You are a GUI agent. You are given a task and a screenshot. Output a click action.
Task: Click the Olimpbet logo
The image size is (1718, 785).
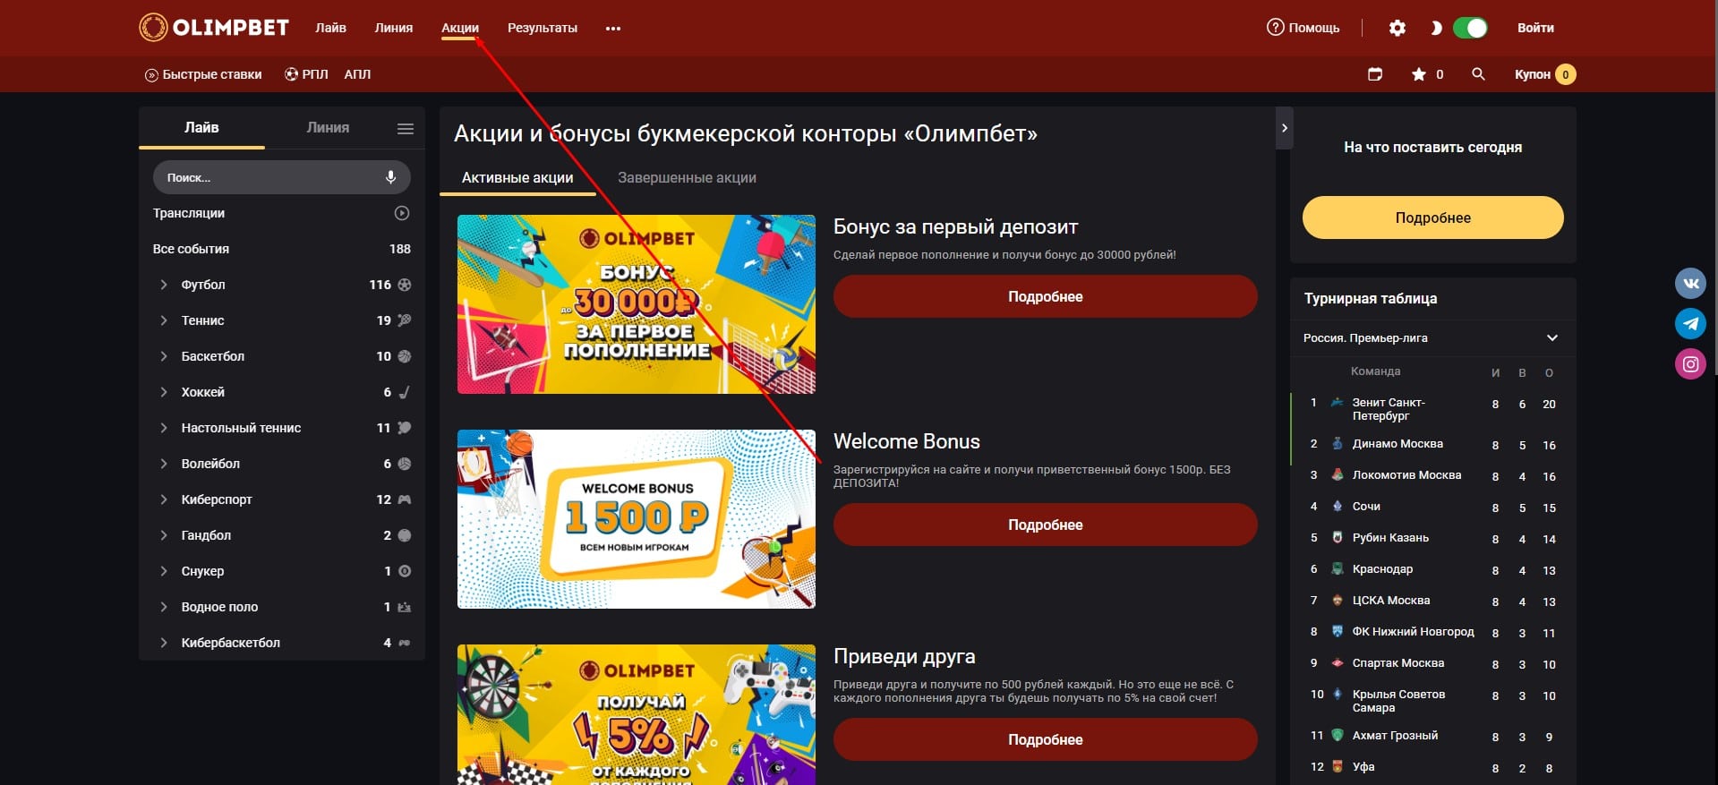tap(214, 28)
